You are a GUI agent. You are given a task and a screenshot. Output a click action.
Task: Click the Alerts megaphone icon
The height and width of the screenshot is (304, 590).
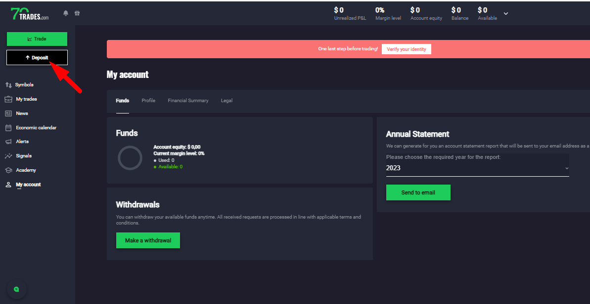click(x=8, y=142)
